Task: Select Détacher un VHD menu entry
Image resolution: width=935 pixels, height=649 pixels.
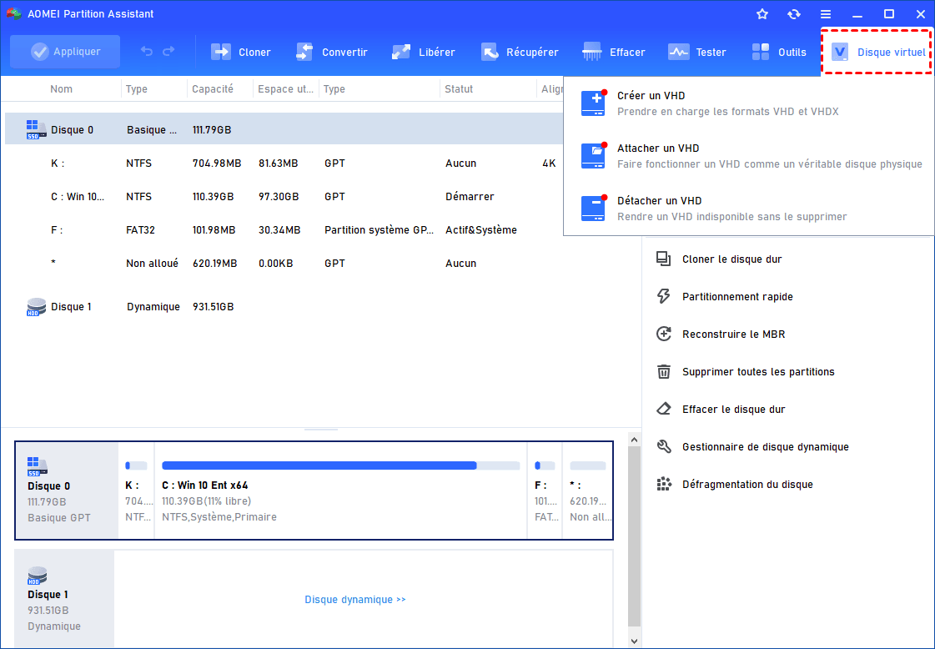Action: (749, 209)
